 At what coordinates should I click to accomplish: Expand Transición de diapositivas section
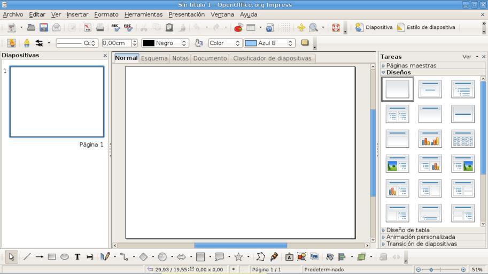pos(419,243)
